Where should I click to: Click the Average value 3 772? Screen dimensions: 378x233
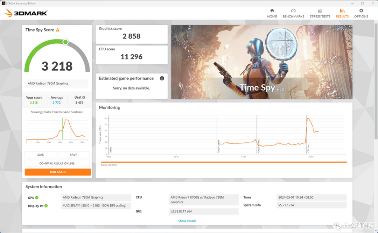(57, 103)
